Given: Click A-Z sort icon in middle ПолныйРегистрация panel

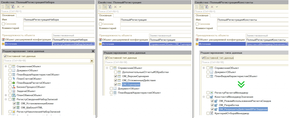Looking at the screenshot, I should [100, 7].
